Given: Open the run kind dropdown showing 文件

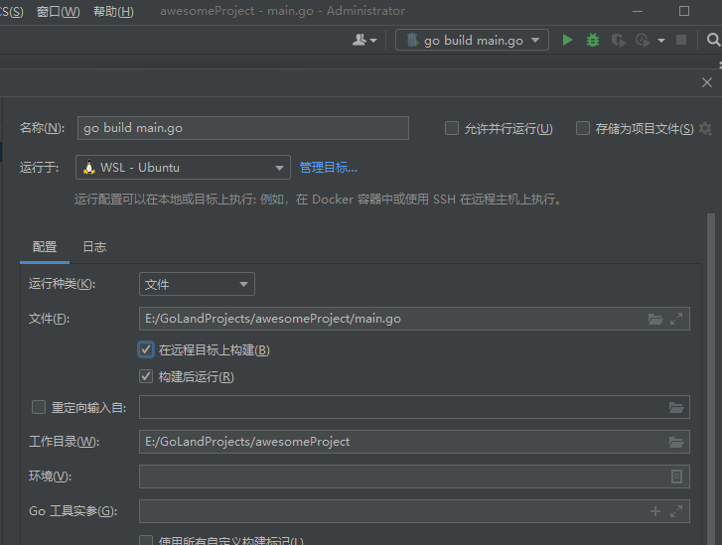Looking at the screenshot, I should (197, 284).
